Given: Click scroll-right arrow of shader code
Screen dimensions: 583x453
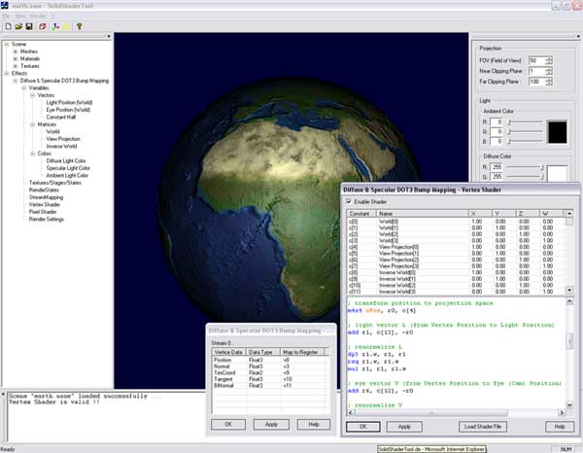Looking at the screenshot, I should [x=562, y=412].
